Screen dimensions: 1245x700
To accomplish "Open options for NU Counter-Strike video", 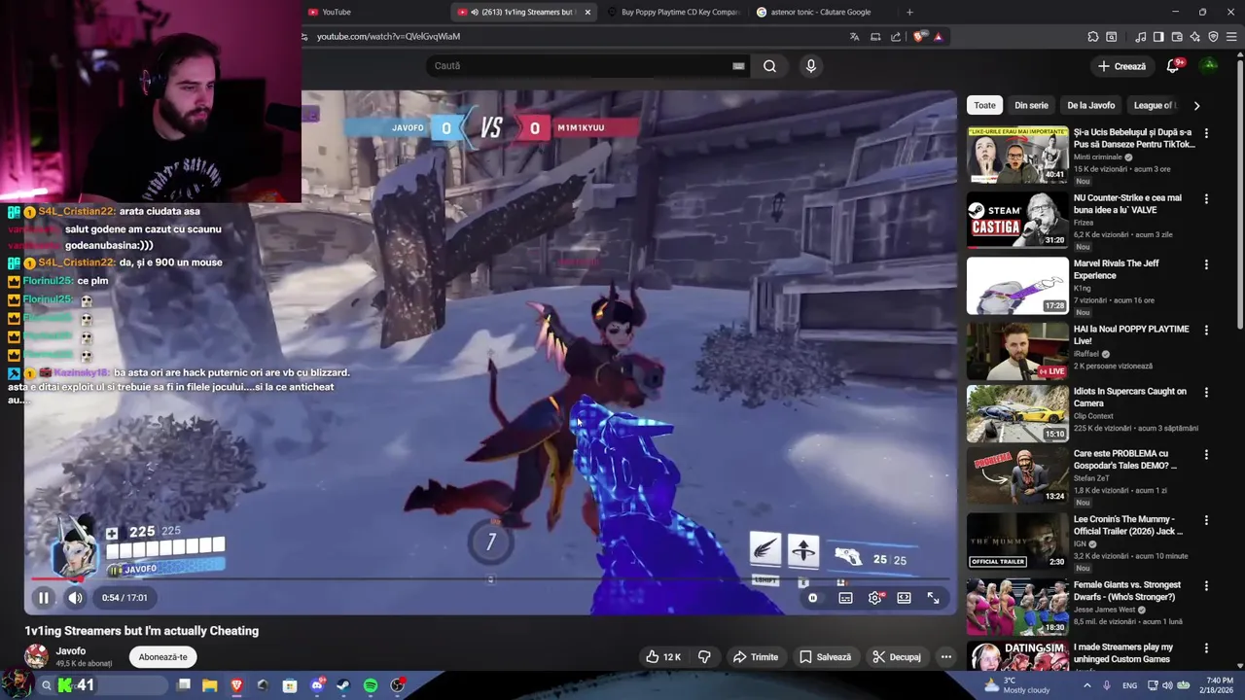I will [x=1206, y=198].
